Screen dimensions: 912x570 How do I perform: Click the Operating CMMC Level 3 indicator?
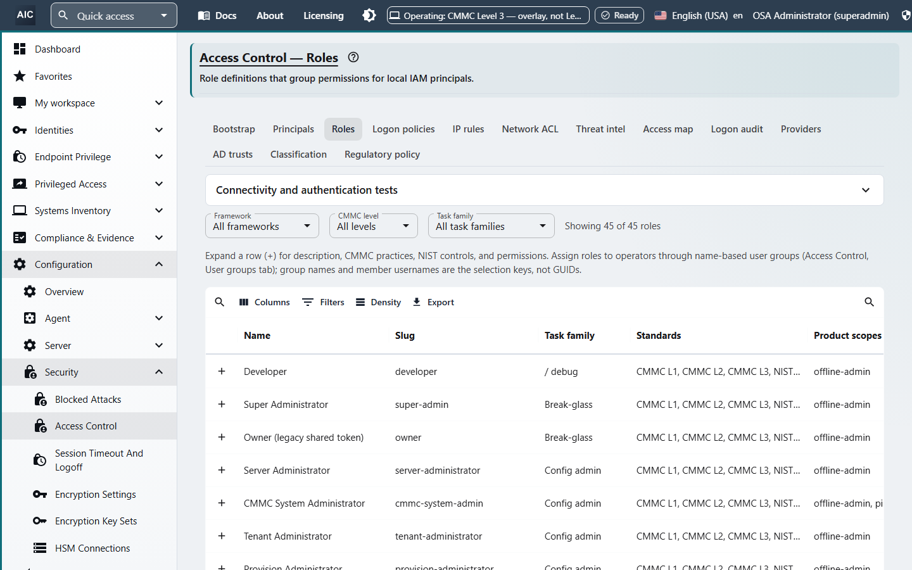[x=488, y=15]
